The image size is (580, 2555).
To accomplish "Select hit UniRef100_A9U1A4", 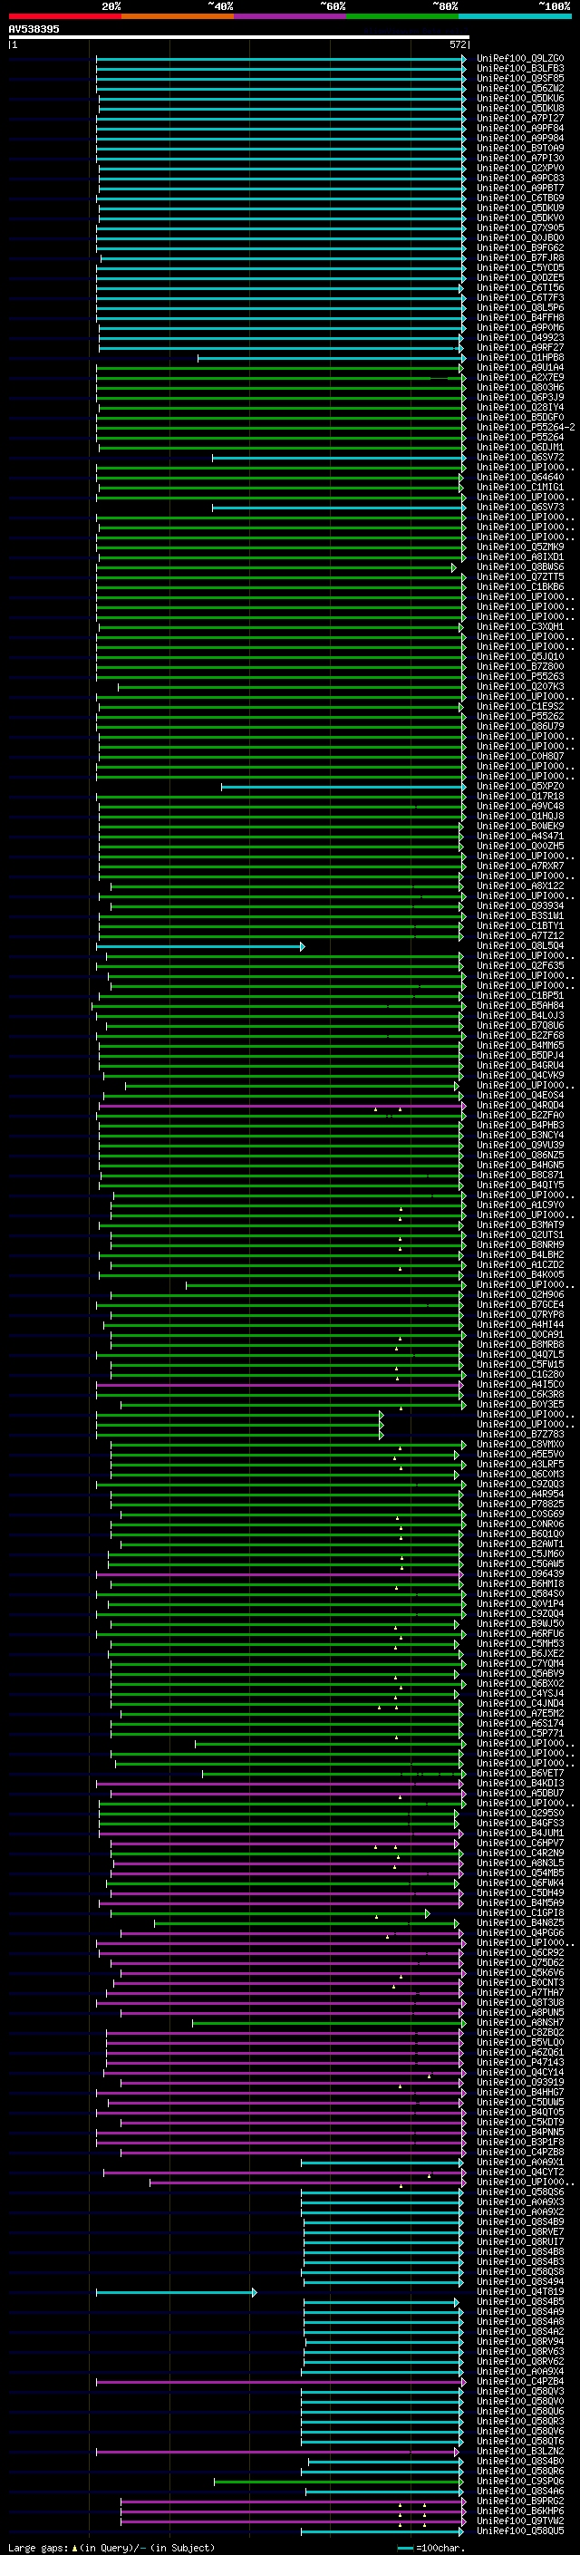I will click(x=519, y=367).
